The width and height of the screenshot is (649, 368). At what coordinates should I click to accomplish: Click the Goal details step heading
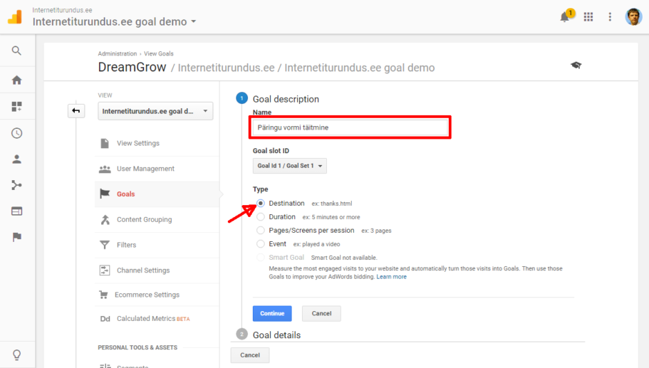[276, 335]
